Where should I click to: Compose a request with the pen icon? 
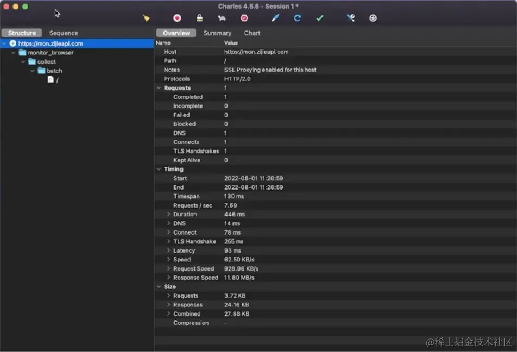coord(275,18)
